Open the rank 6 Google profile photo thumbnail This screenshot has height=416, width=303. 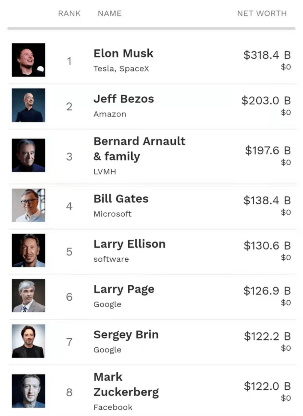28,296
